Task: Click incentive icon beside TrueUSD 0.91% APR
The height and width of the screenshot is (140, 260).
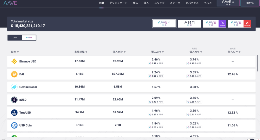Action: pos(188,114)
